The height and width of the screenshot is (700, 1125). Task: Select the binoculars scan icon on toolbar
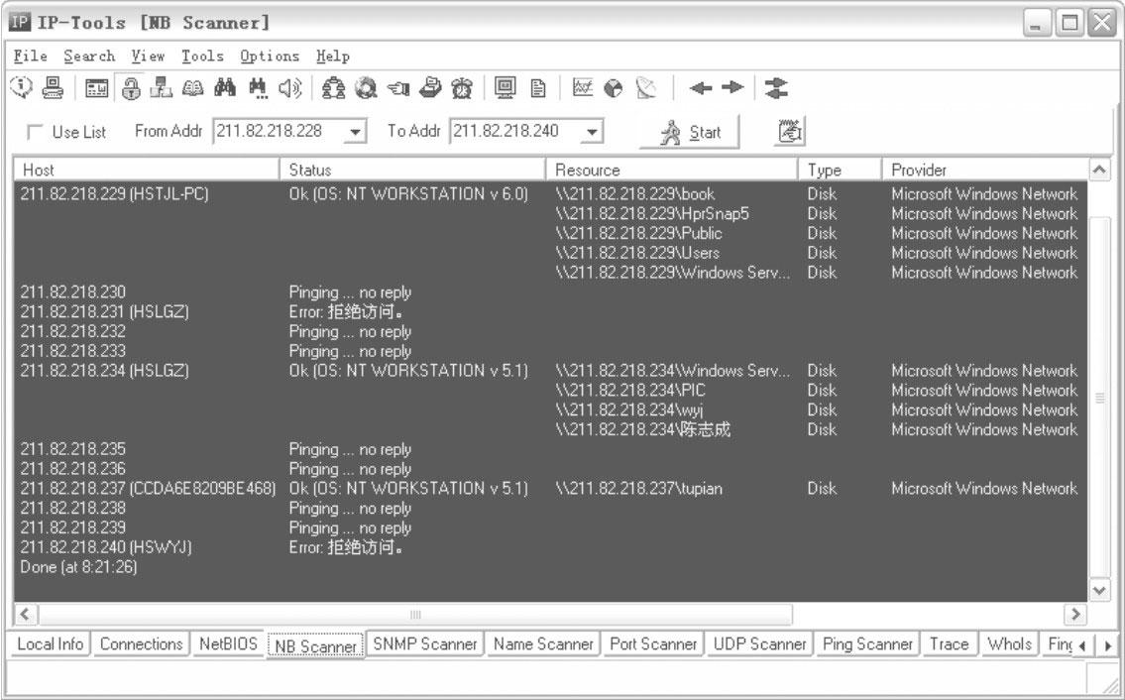pyautogui.click(x=224, y=86)
